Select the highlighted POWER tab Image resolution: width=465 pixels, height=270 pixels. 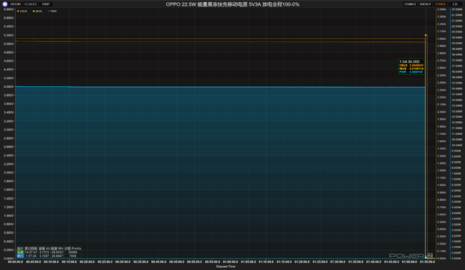coord(440,4)
